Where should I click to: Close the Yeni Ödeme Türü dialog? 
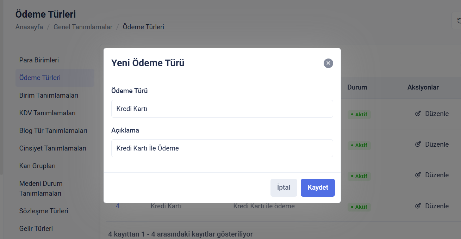click(328, 63)
